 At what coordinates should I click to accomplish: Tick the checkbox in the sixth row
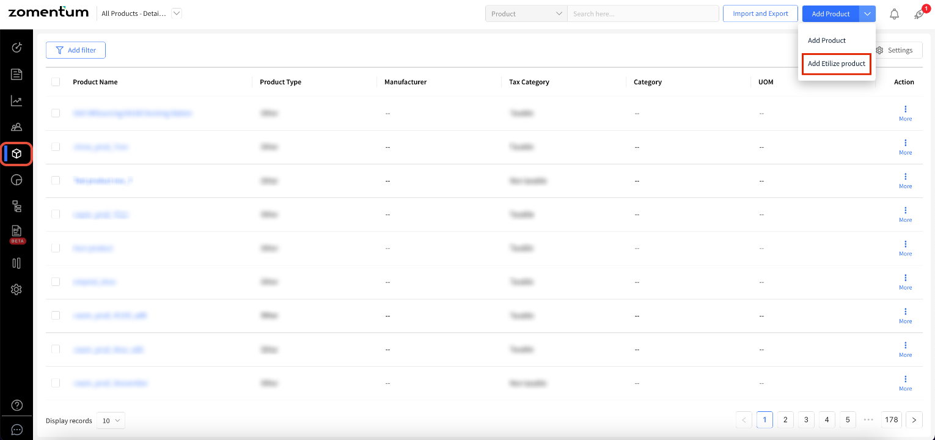56,282
